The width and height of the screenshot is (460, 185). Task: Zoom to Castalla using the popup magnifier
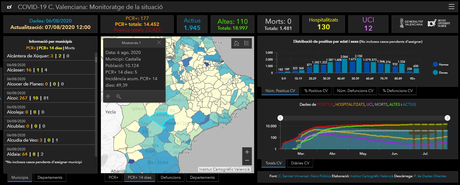(118, 96)
